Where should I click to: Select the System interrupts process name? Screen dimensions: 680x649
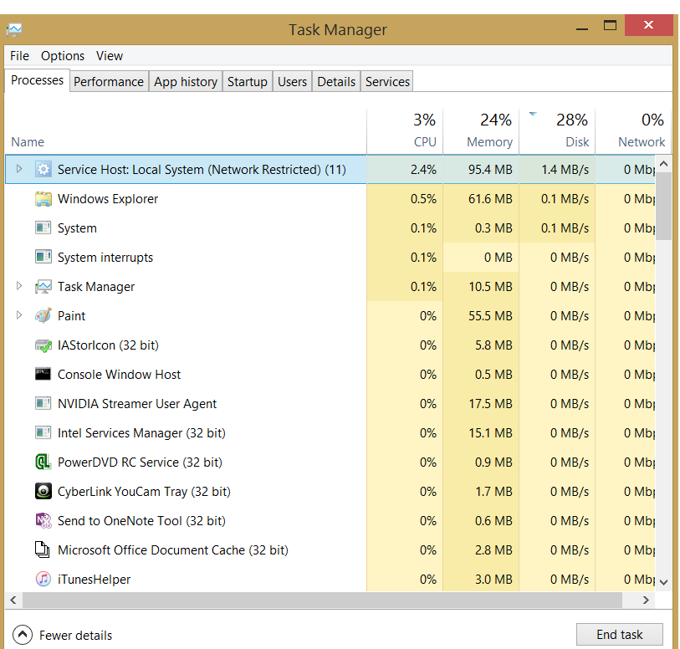coord(105,258)
